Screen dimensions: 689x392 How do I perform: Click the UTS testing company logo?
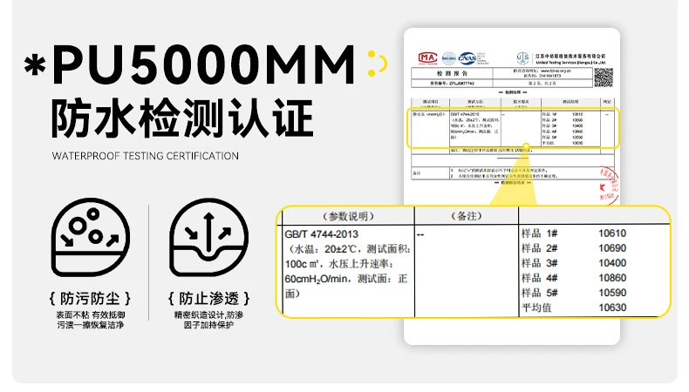522,57
